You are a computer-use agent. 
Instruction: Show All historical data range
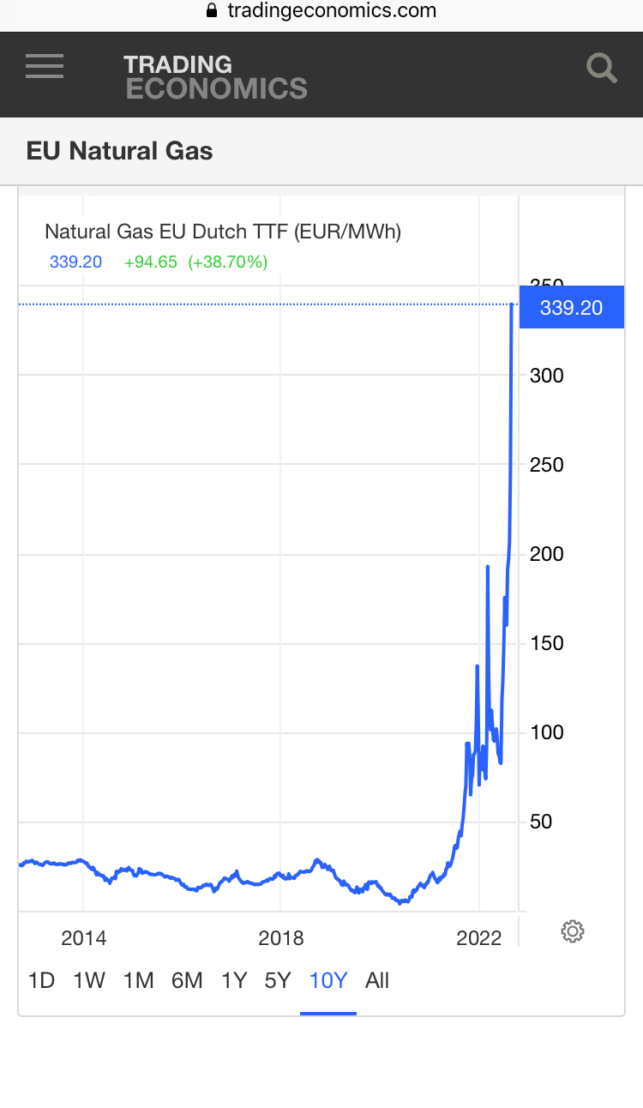(x=377, y=980)
